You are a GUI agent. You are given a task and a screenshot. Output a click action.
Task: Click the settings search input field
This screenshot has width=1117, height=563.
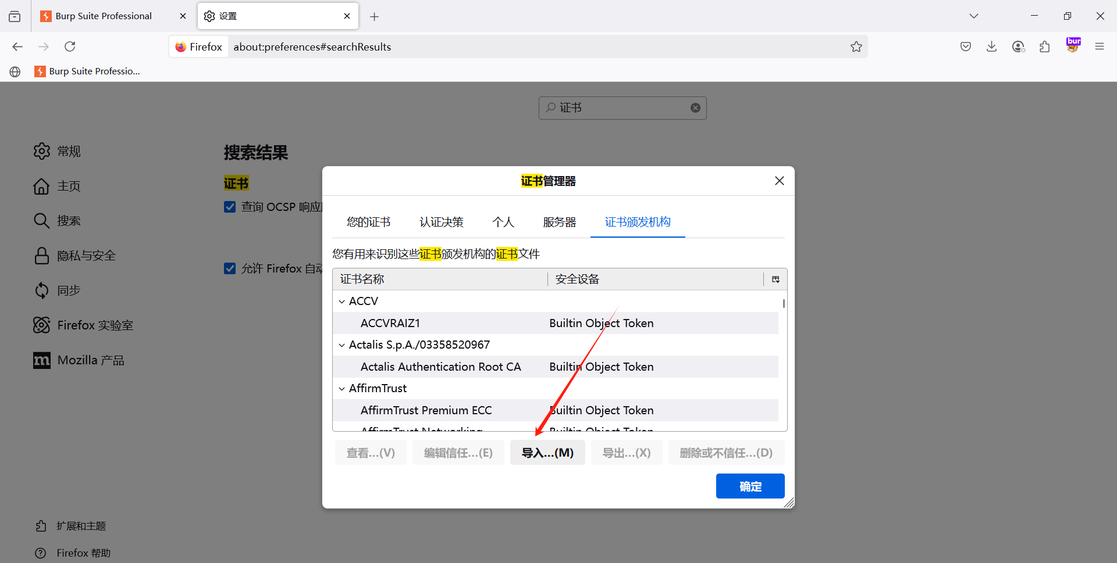pos(622,108)
